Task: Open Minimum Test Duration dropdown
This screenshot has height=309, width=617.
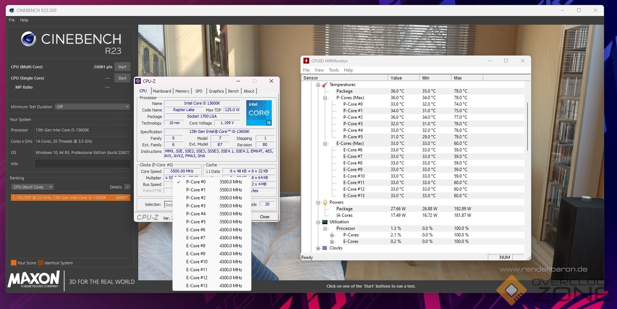Action: (x=92, y=107)
